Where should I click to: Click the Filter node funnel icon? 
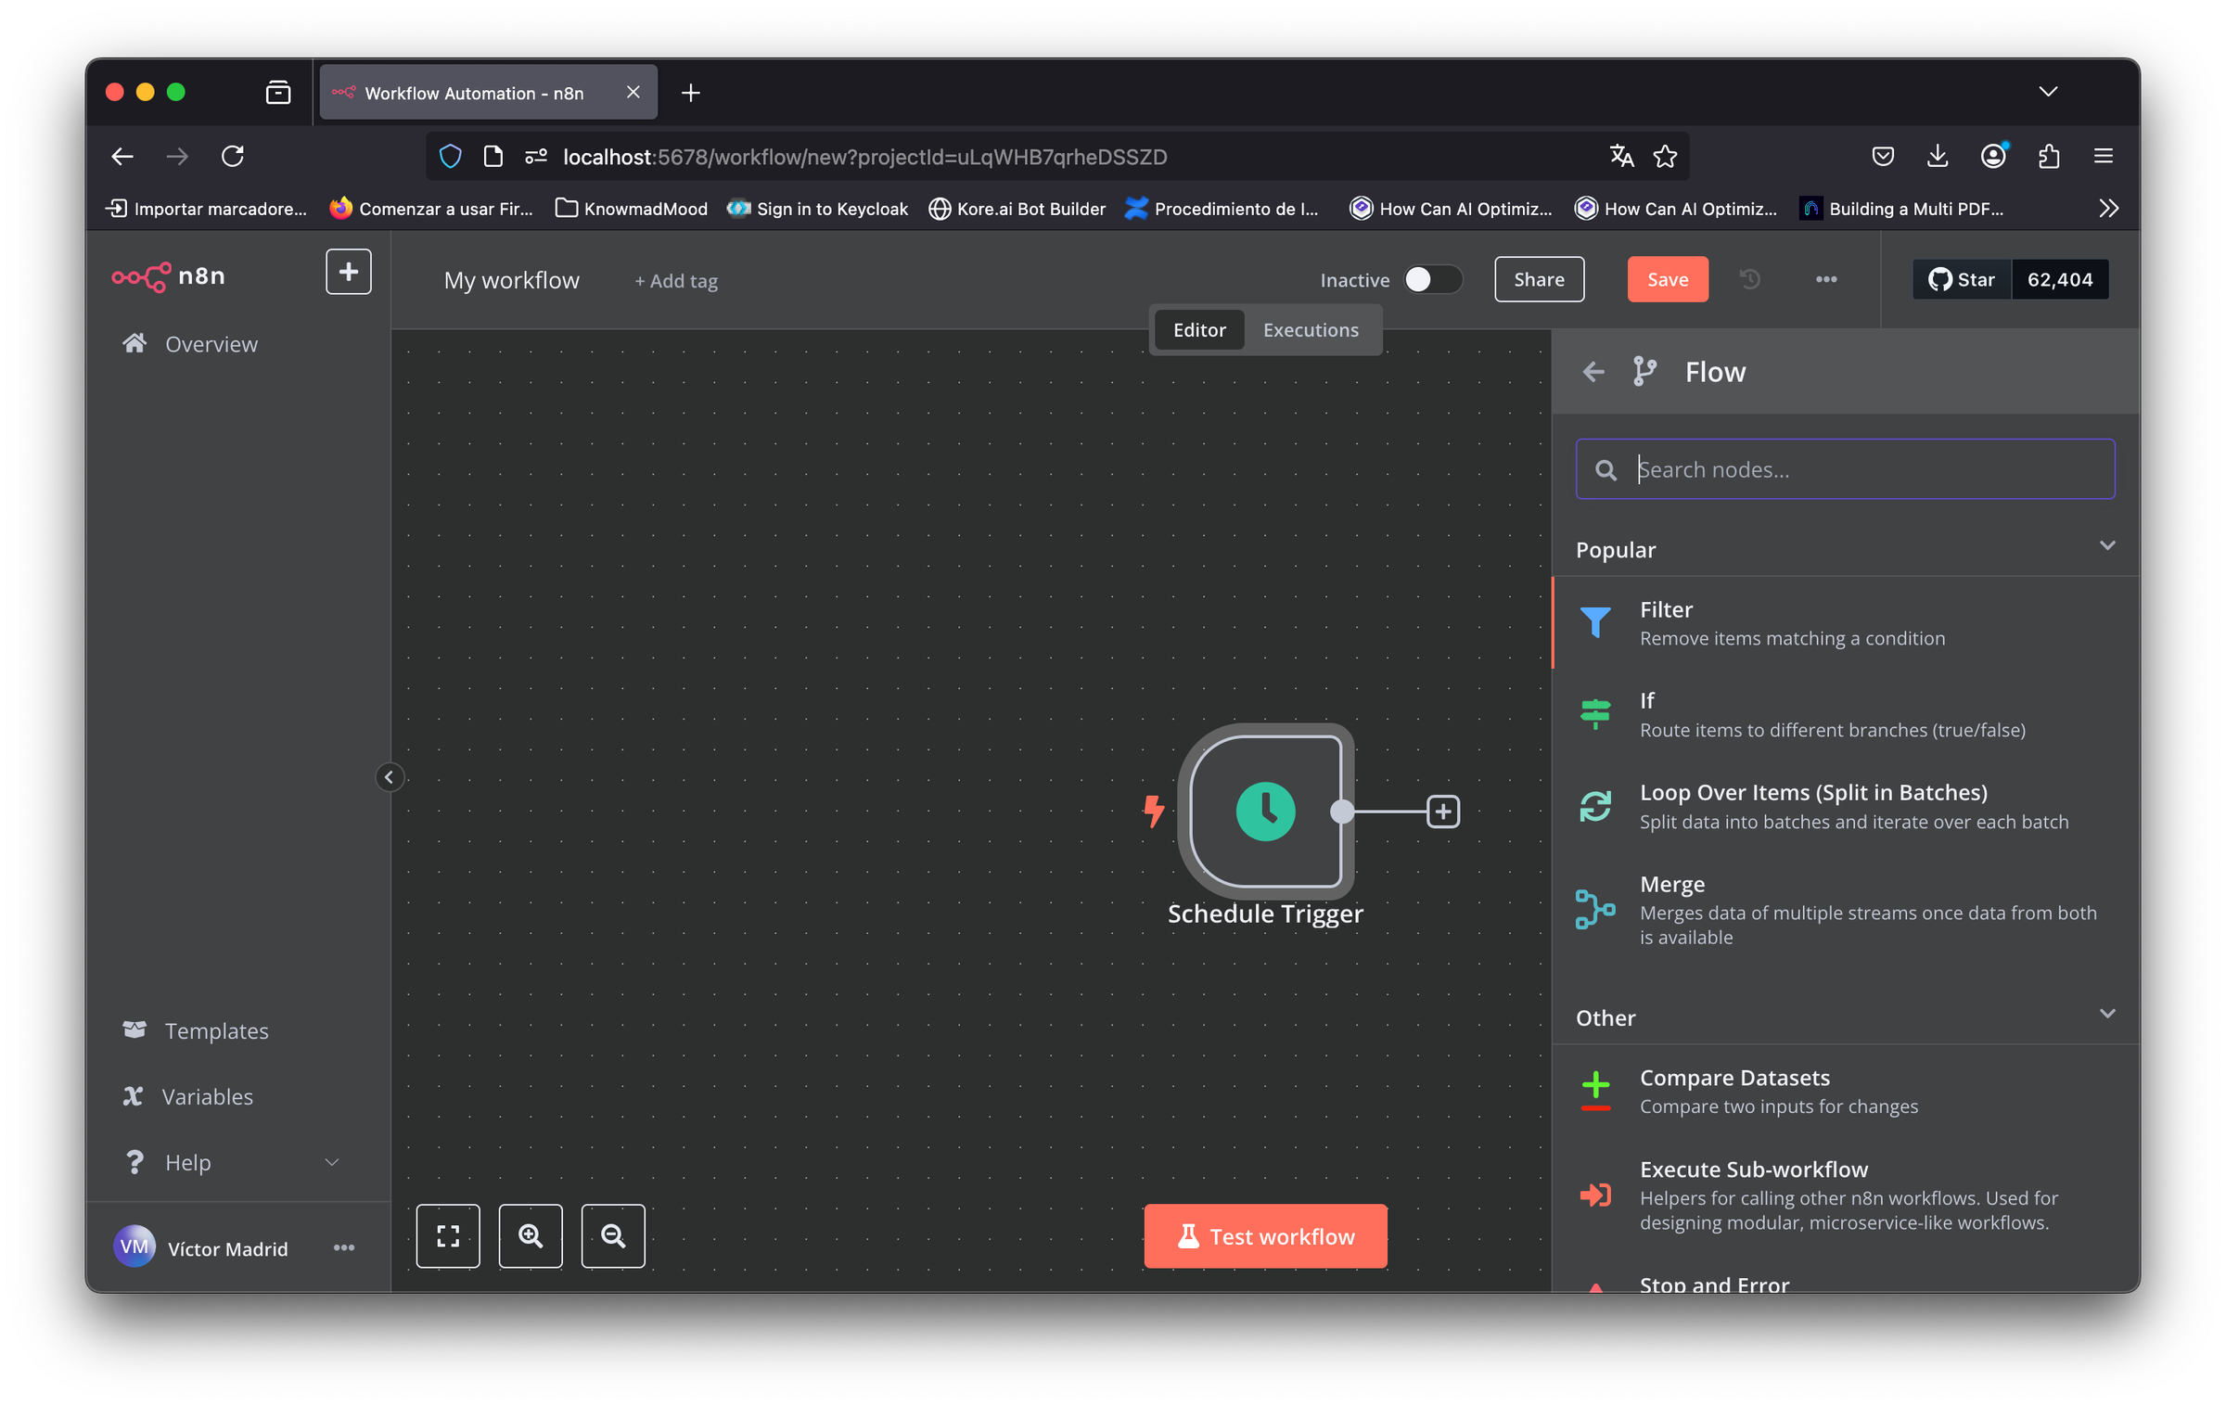click(1595, 622)
